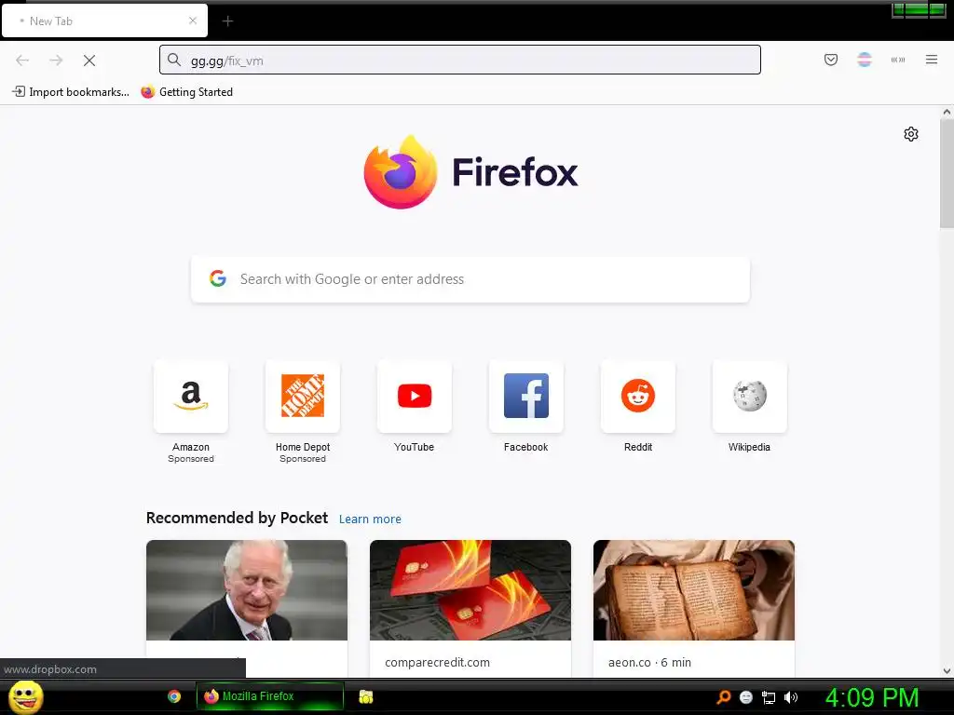
Task: Click the scroll up arrow of the scrollbar
Action: (x=947, y=112)
